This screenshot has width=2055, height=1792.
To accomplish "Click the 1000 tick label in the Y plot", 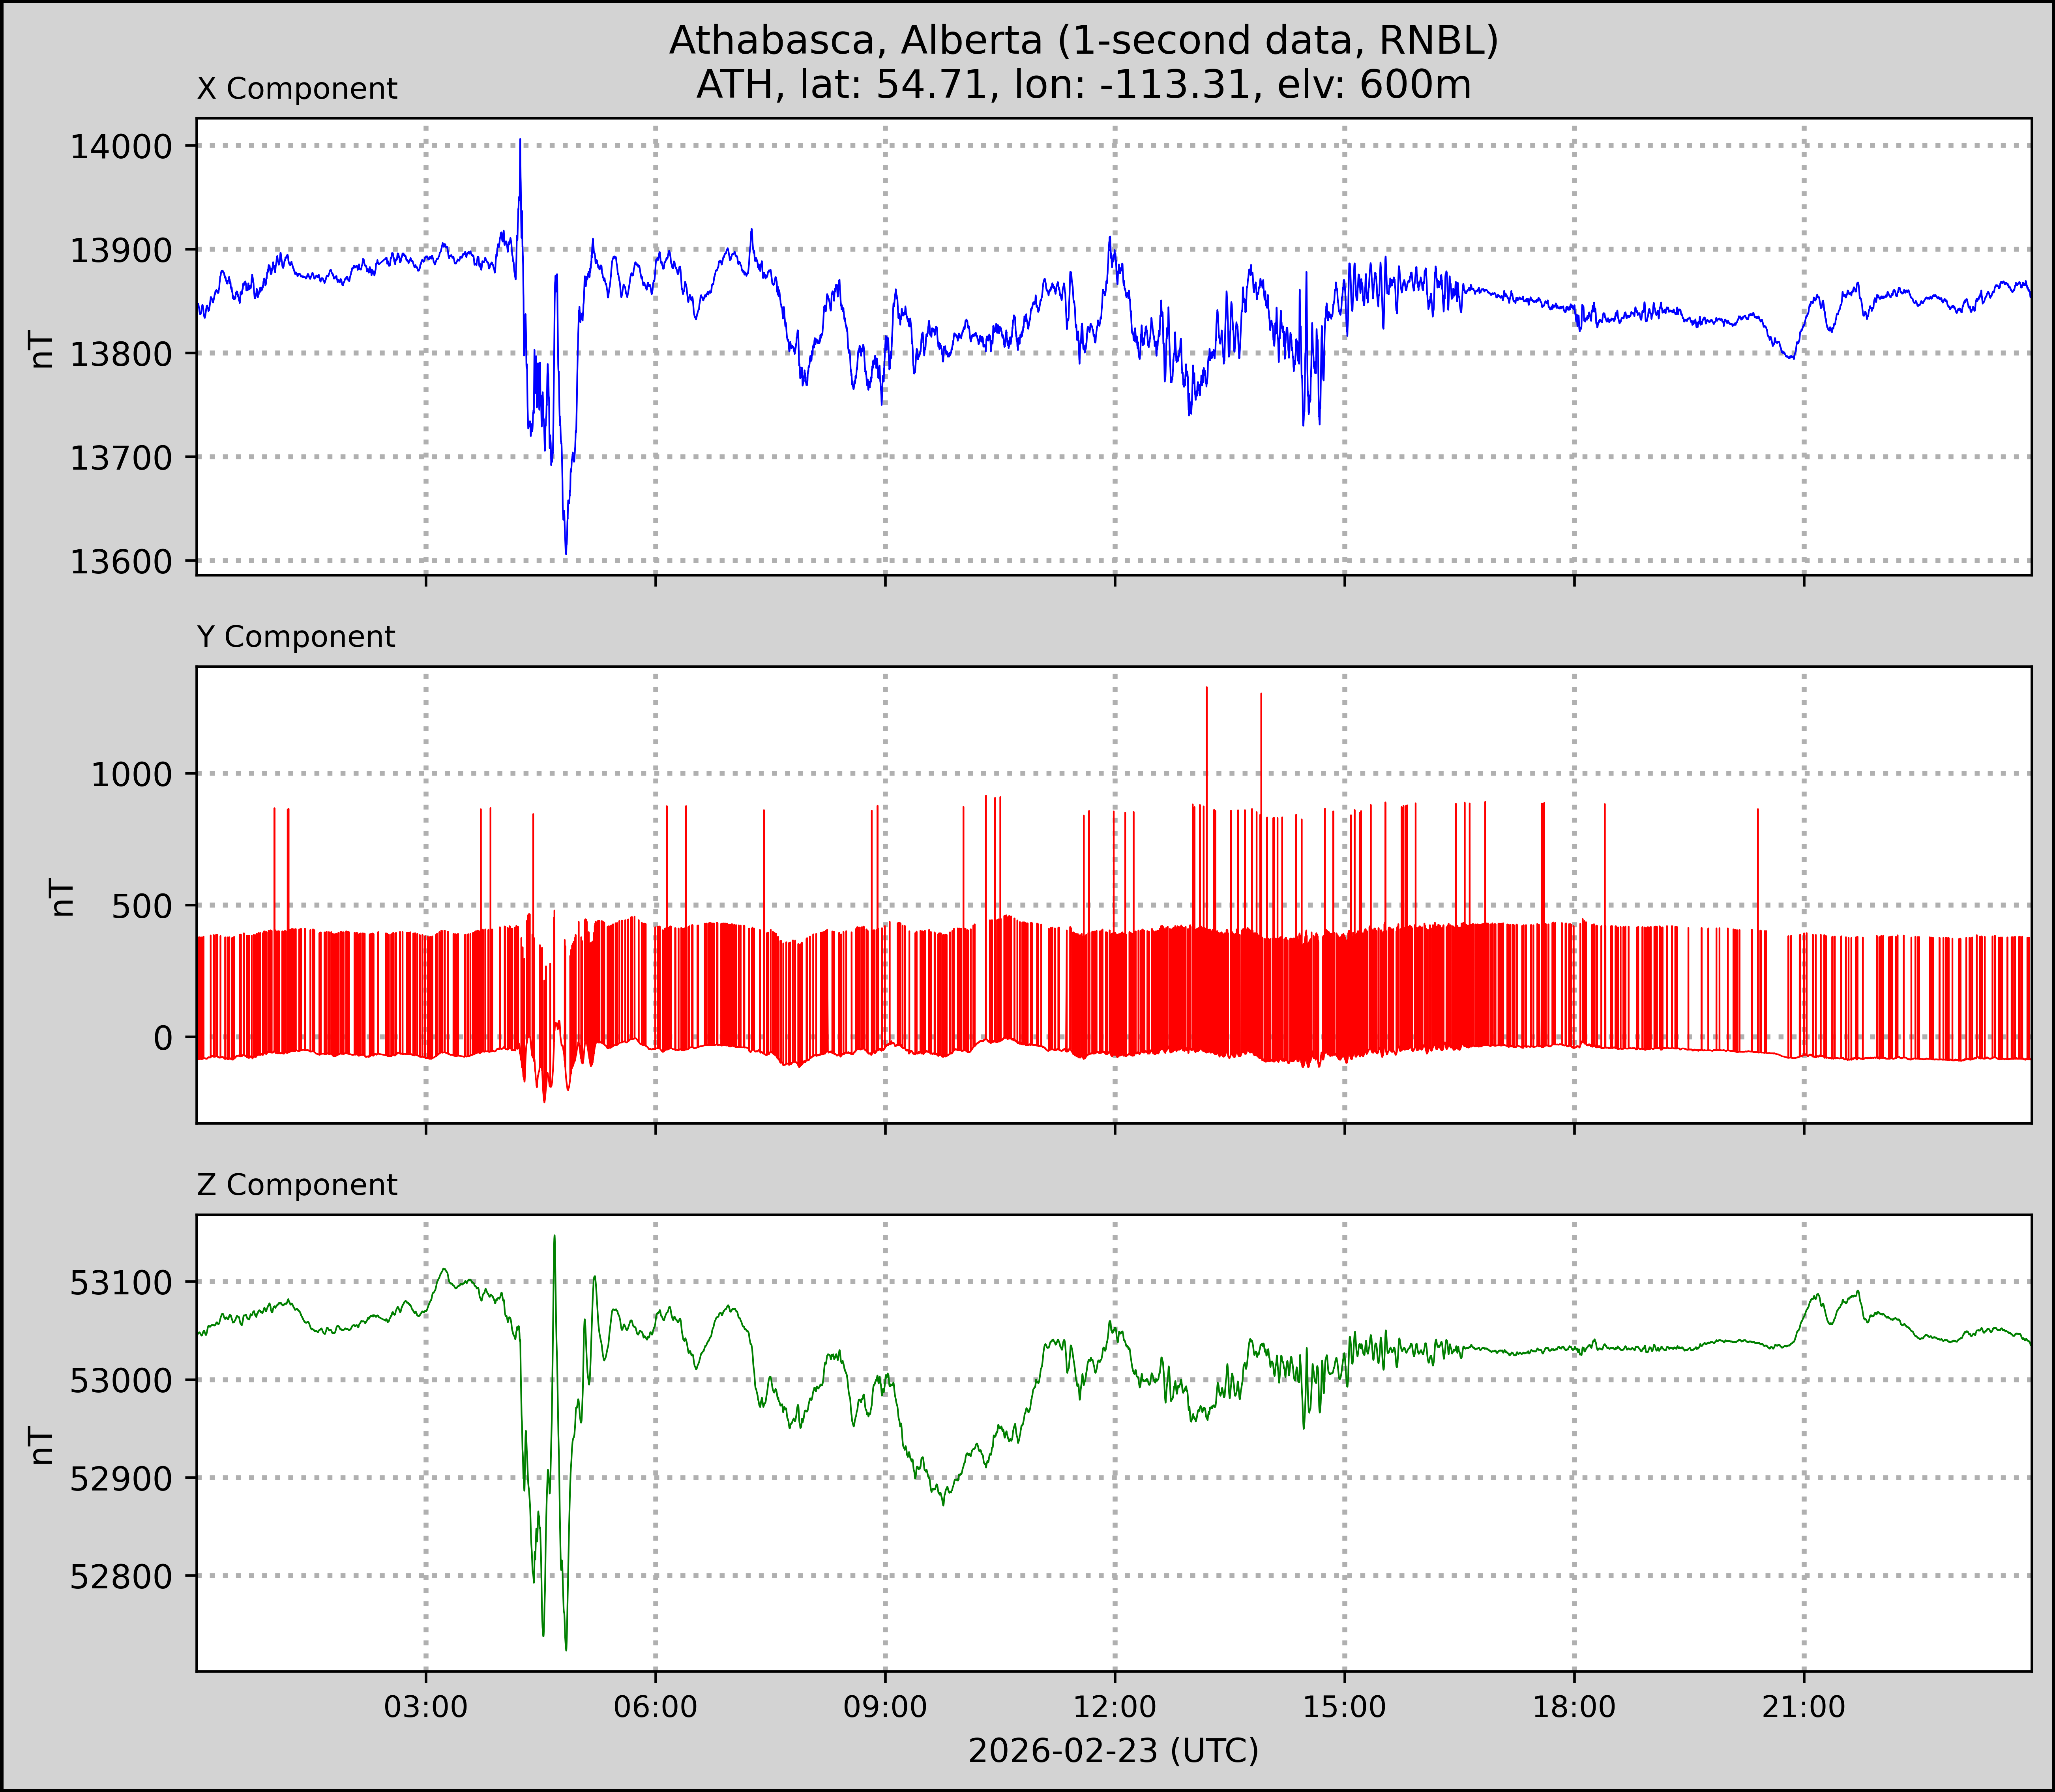I will (131, 774).
